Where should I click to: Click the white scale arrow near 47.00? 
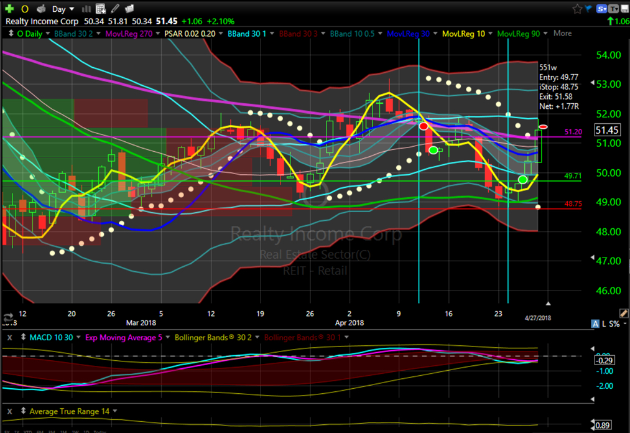pyautogui.click(x=592, y=258)
